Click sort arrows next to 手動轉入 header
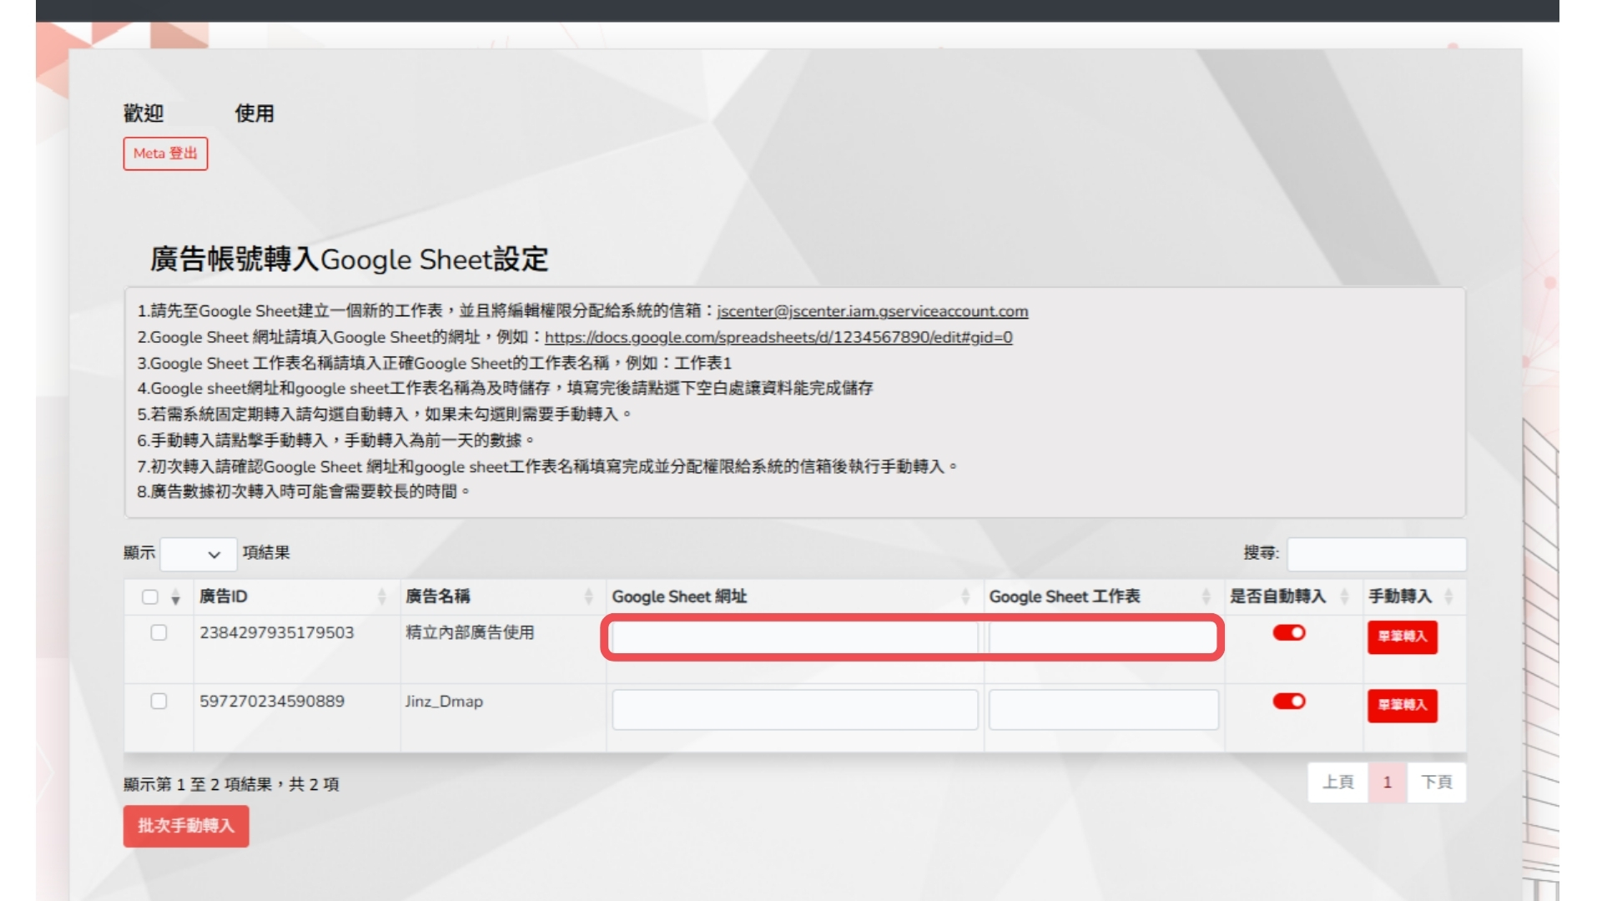 point(1448,596)
